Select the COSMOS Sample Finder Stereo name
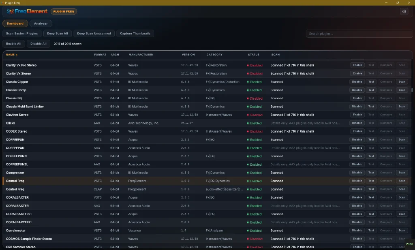The image size is (415, 250). pos(29,239)
